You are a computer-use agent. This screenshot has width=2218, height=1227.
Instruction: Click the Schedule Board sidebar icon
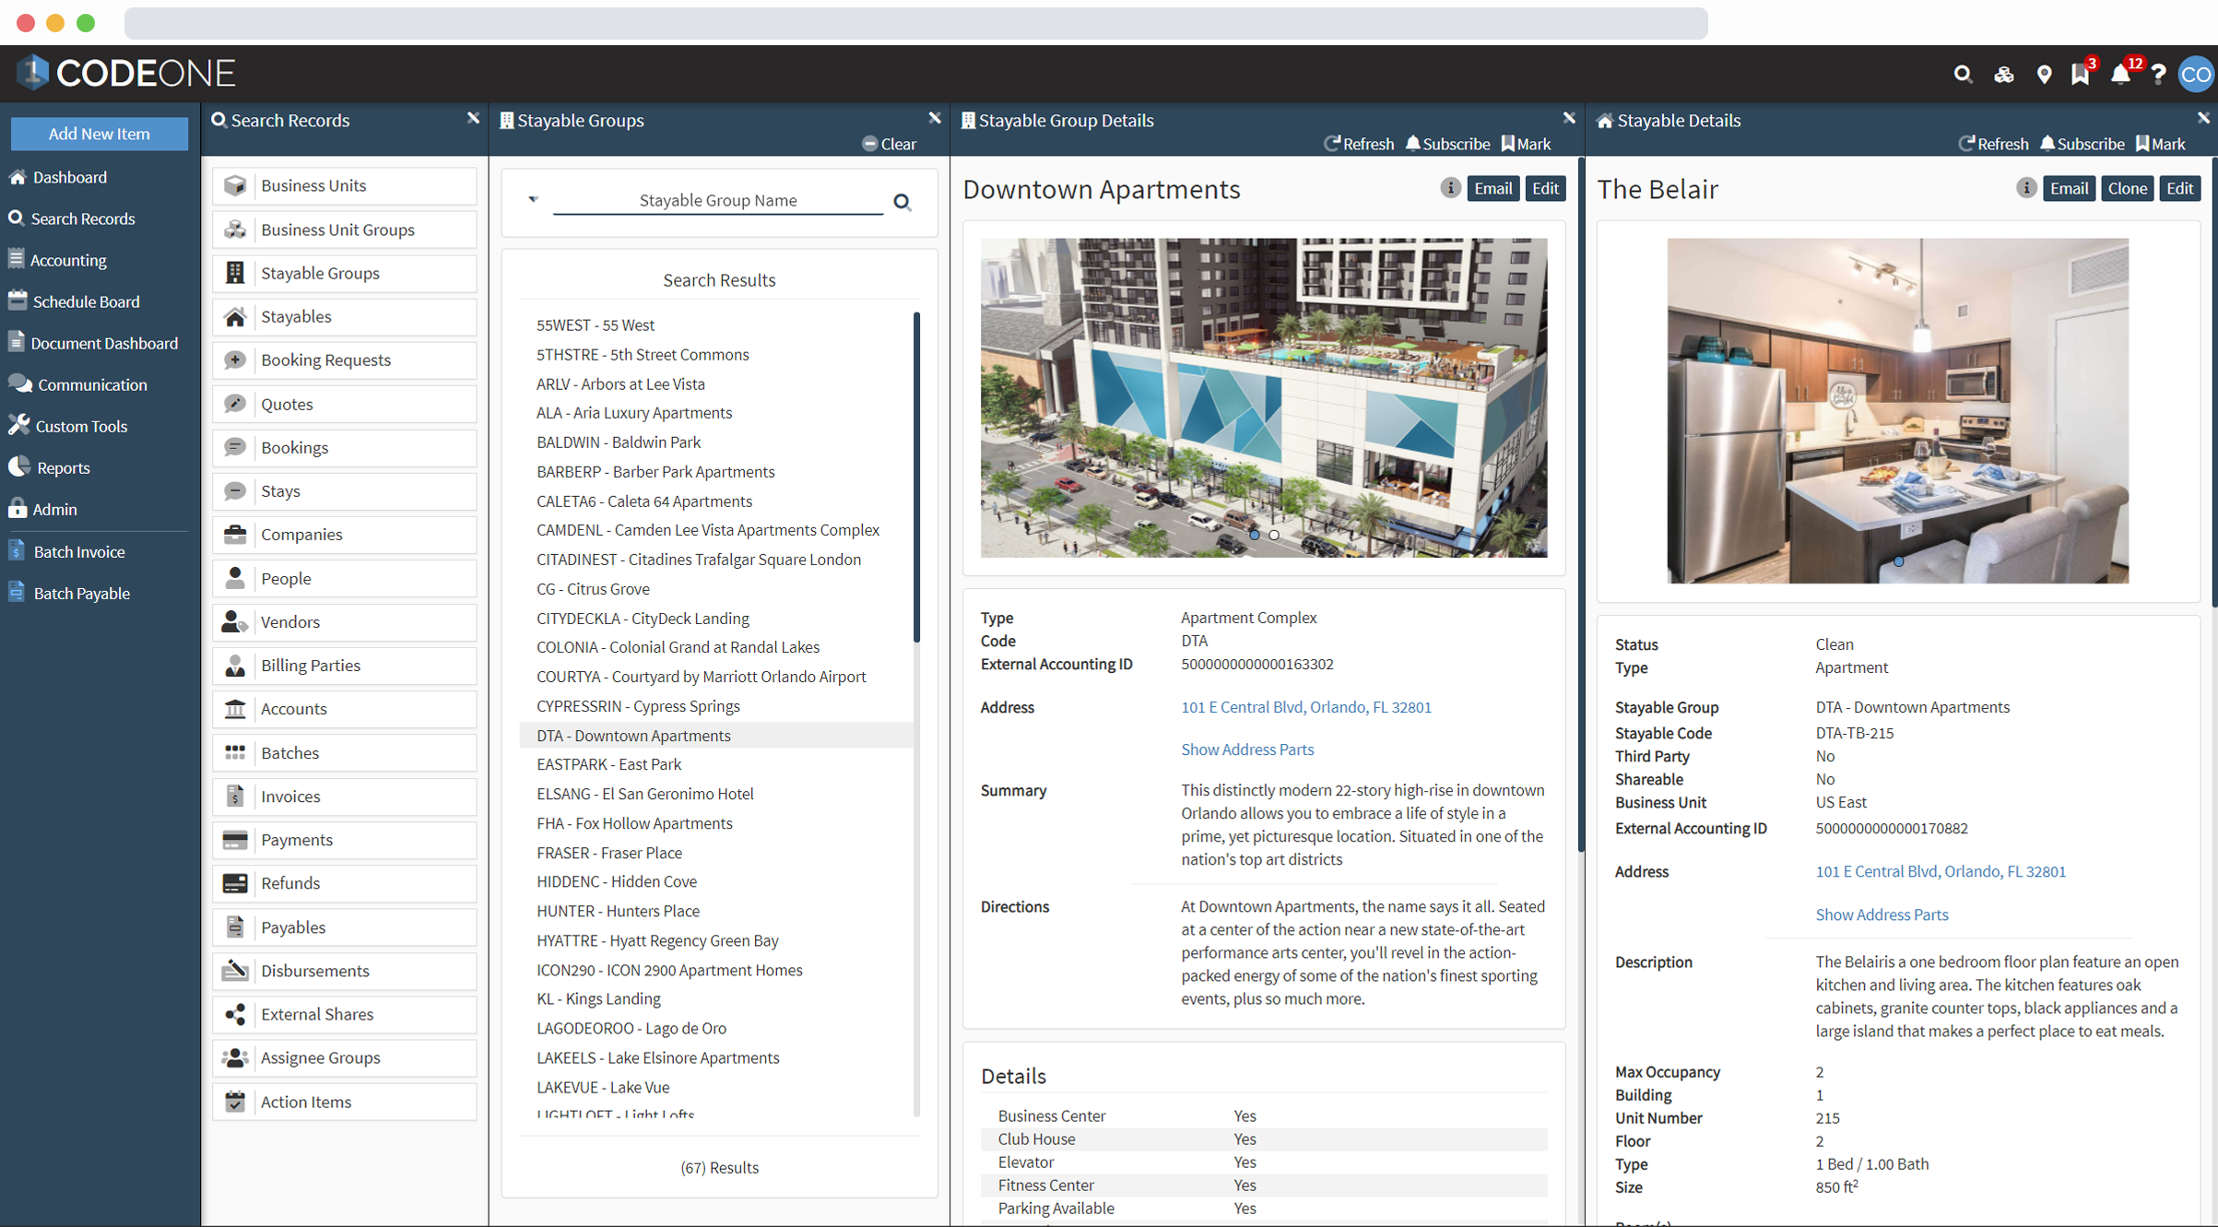(21, 301)
